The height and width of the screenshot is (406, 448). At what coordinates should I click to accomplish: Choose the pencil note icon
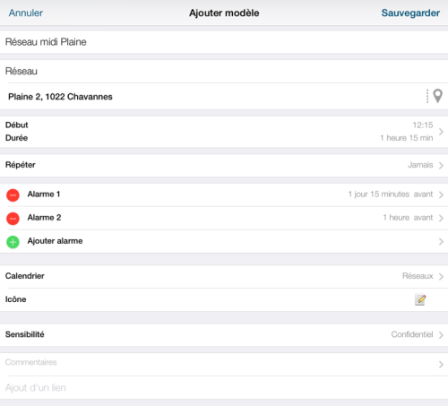[x=420, y=299]
